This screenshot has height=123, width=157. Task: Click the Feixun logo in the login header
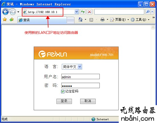(x=52, y=54)
